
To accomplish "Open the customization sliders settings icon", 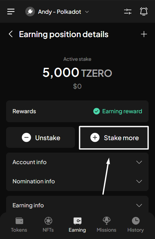I will point(128,12).
